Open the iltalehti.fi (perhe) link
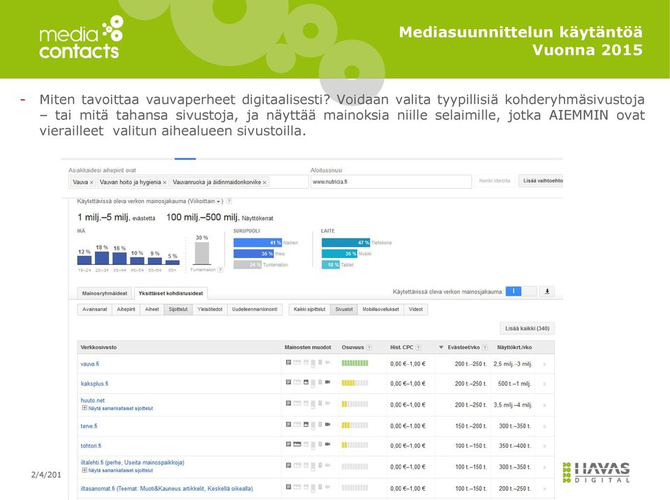 (133, 462)
